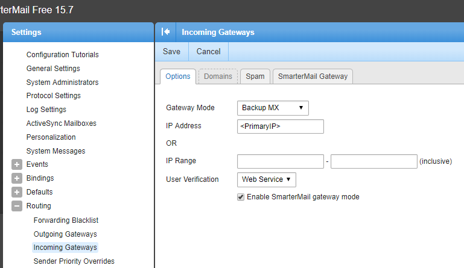
Task: Select System Administrators in settings
Action: [62, 82]
